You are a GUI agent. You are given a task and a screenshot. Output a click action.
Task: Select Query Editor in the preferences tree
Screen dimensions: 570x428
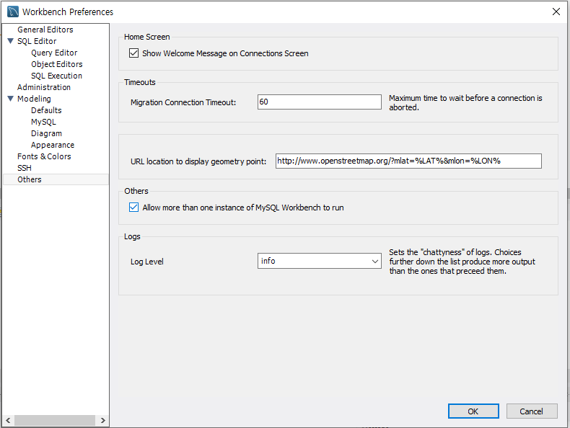[54, 53]
